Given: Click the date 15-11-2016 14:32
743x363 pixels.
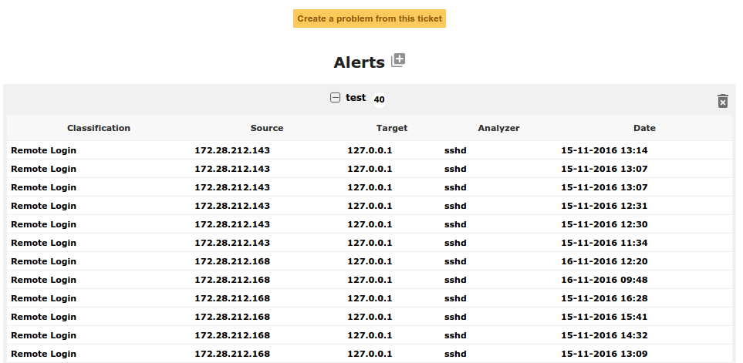Looking at the screenshot, I should [604, 335].
